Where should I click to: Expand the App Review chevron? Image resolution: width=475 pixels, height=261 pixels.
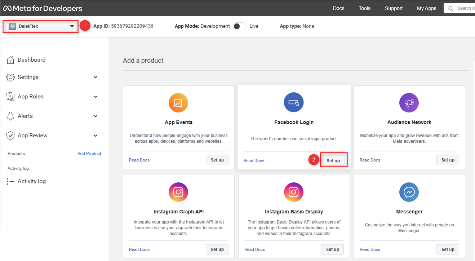tap(96, 136)
